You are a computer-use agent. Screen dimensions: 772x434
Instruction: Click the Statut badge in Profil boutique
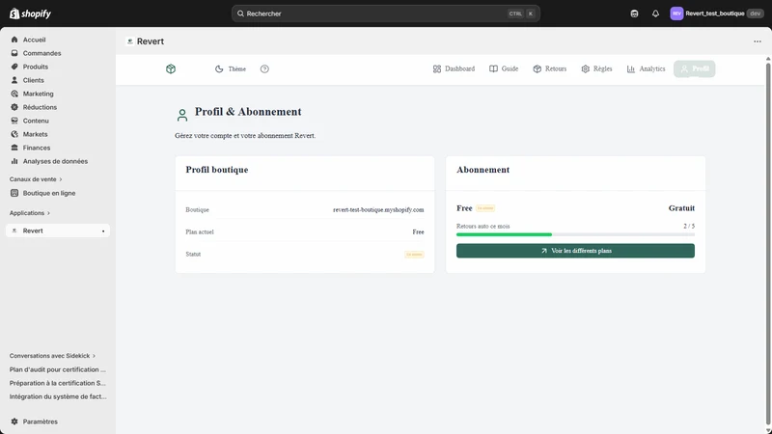point(414,255)
